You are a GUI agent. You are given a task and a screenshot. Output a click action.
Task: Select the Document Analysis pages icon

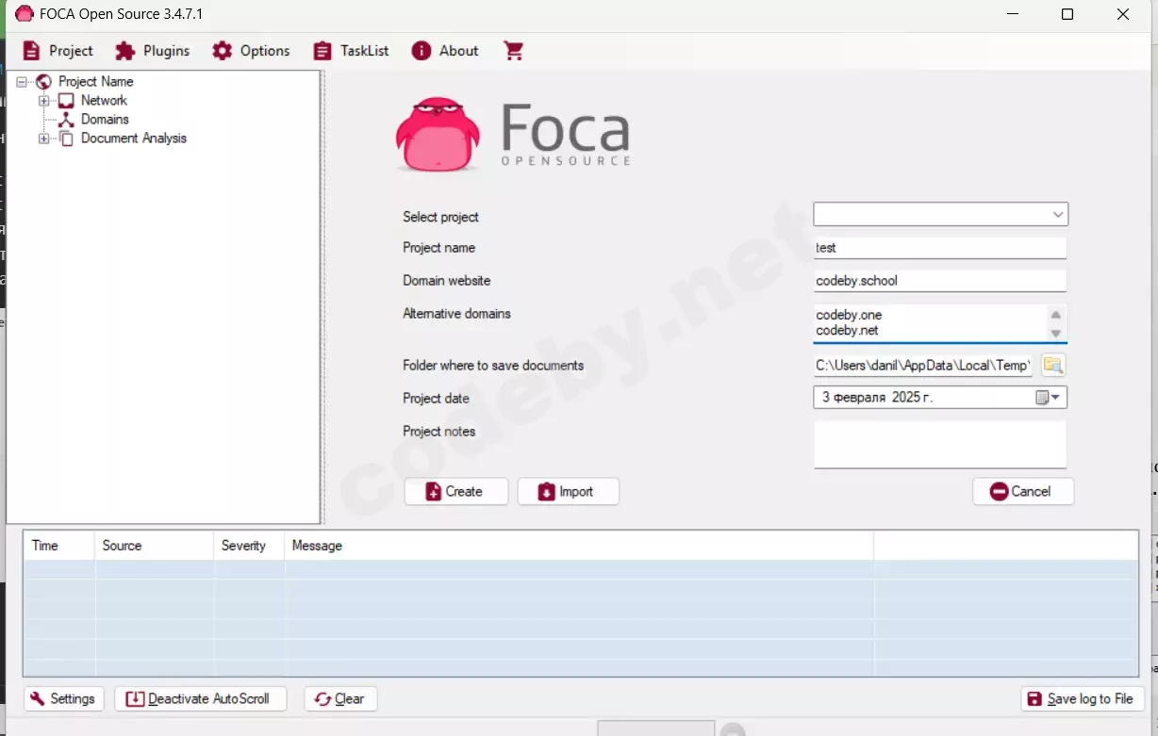(x=66, y=139)
